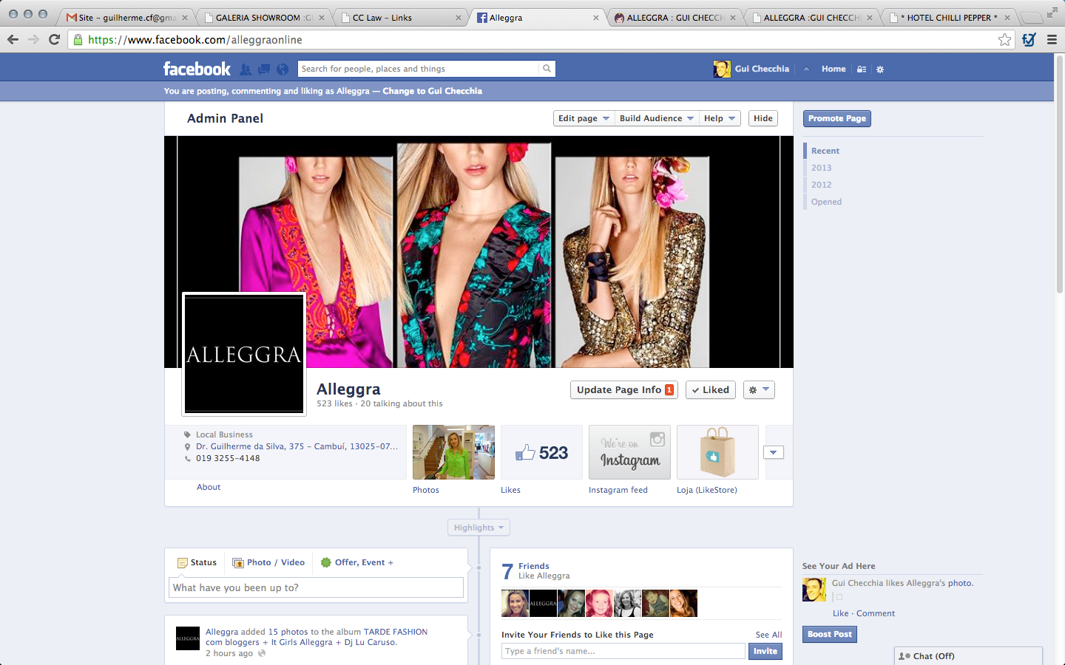Open notifications globe icon
The height and width of the screenshot is (665, 1065).
tap(283, 69)
